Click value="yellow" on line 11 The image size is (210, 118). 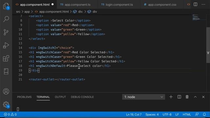coord(63,34)
